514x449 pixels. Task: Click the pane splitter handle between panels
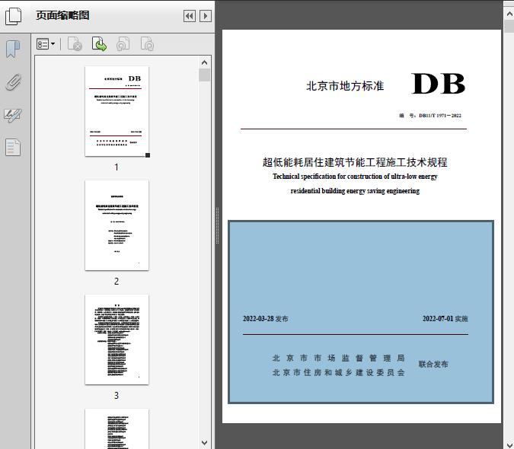217,226
